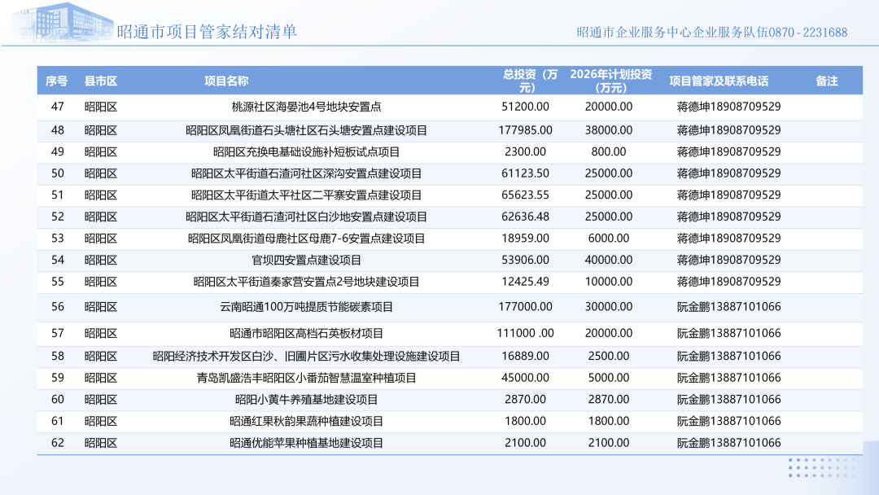Click contact 阮金鹏13887101066 in row 62
The height and width of the screenshot is (495, 879).
tap(728, 443)
